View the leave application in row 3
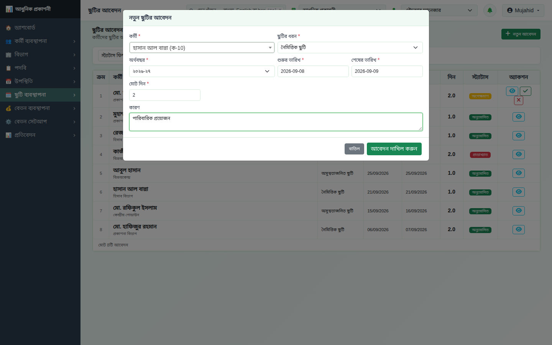 tap(519, 136)
